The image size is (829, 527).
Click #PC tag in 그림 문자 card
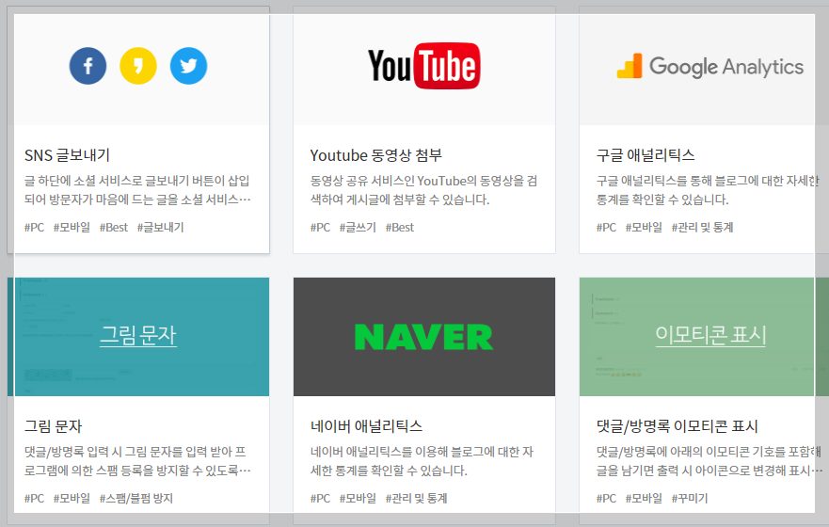35,498
